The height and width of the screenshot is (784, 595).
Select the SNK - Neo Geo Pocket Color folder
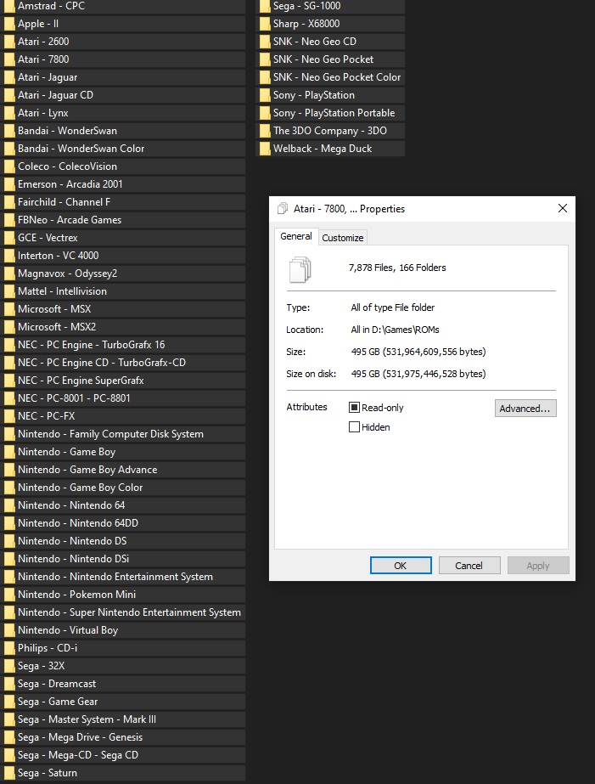pyautogui.click(x=329, y=77)
